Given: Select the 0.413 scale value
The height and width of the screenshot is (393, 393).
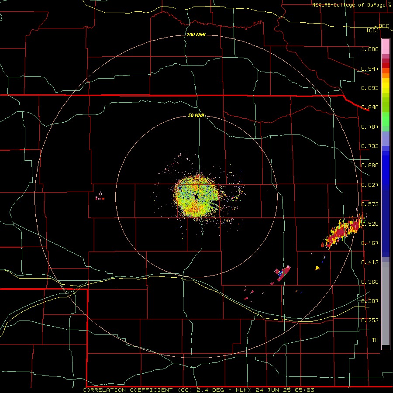Looking at the screenshot, I should coord(370,262).
